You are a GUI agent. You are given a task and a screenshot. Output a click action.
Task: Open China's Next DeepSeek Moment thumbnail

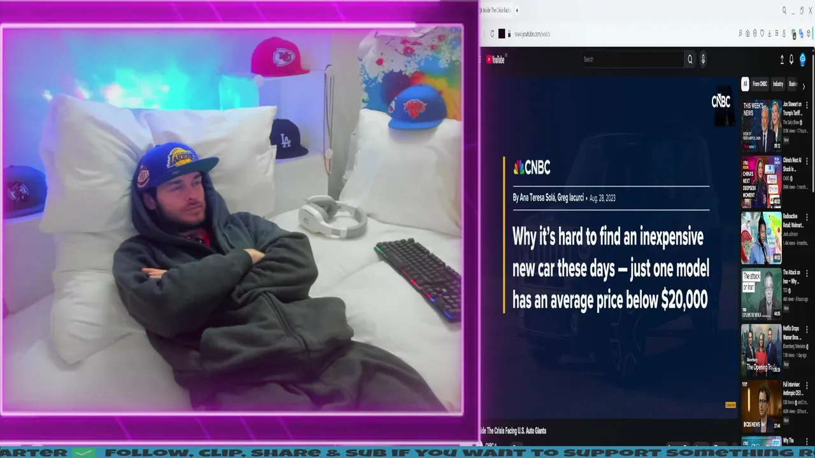coord(762,183)
